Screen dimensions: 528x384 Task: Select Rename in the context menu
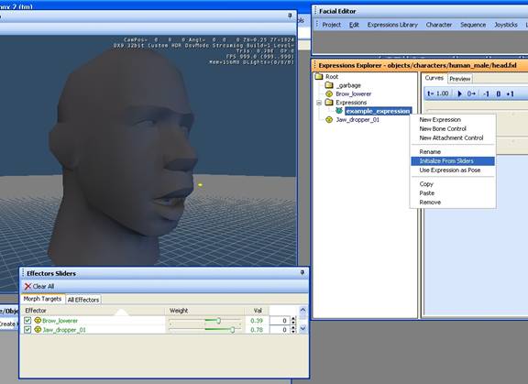[453, 152]
